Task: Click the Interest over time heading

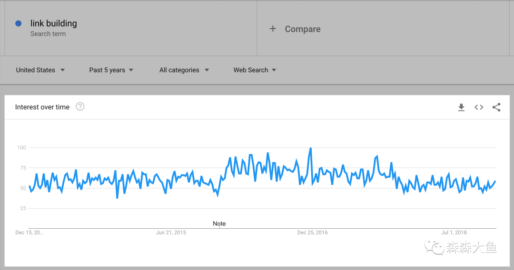Action: coord(42,107)
